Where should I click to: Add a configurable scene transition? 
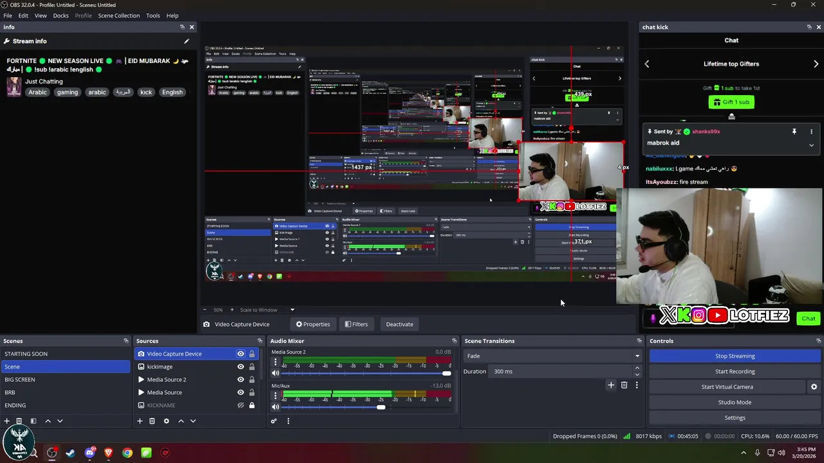(x=611, y=385)
